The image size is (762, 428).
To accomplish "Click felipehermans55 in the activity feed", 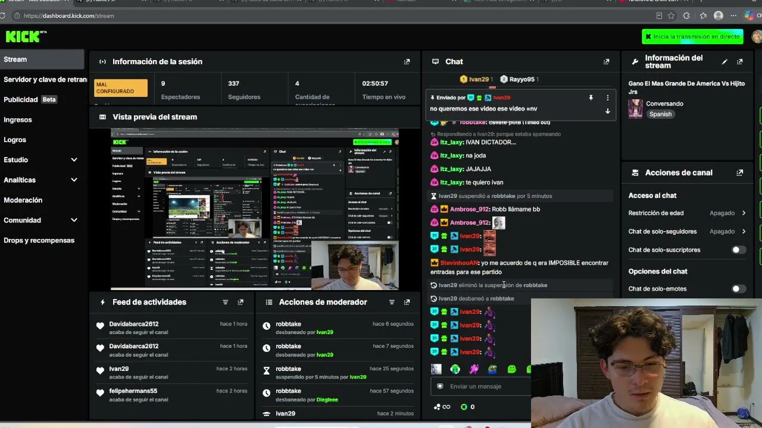I will (133, 391).
